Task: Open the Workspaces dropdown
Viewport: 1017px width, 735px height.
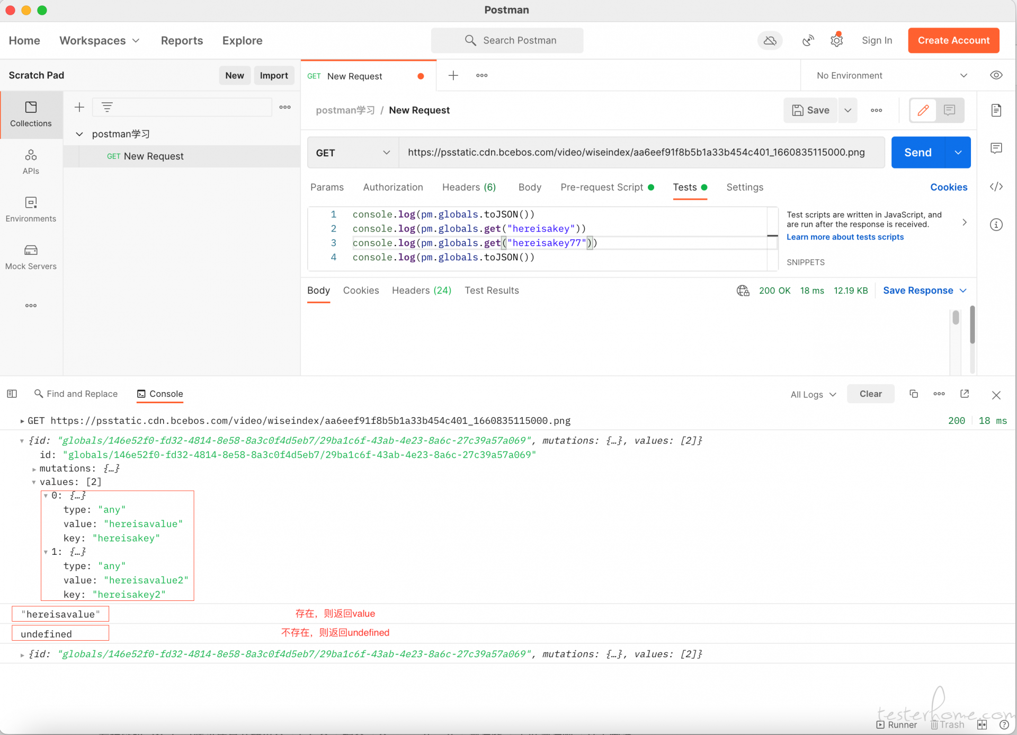Action: tap(100, 40)
